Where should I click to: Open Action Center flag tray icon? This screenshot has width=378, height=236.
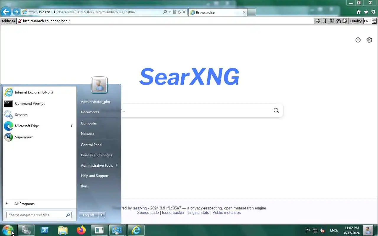click(x=308, y=230)
